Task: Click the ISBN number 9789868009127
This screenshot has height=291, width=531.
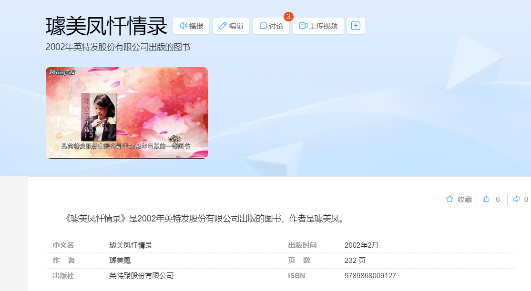Action: point(370,275)
